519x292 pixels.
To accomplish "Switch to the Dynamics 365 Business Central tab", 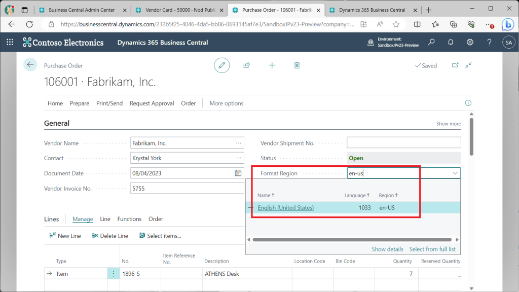I will 373,10.
